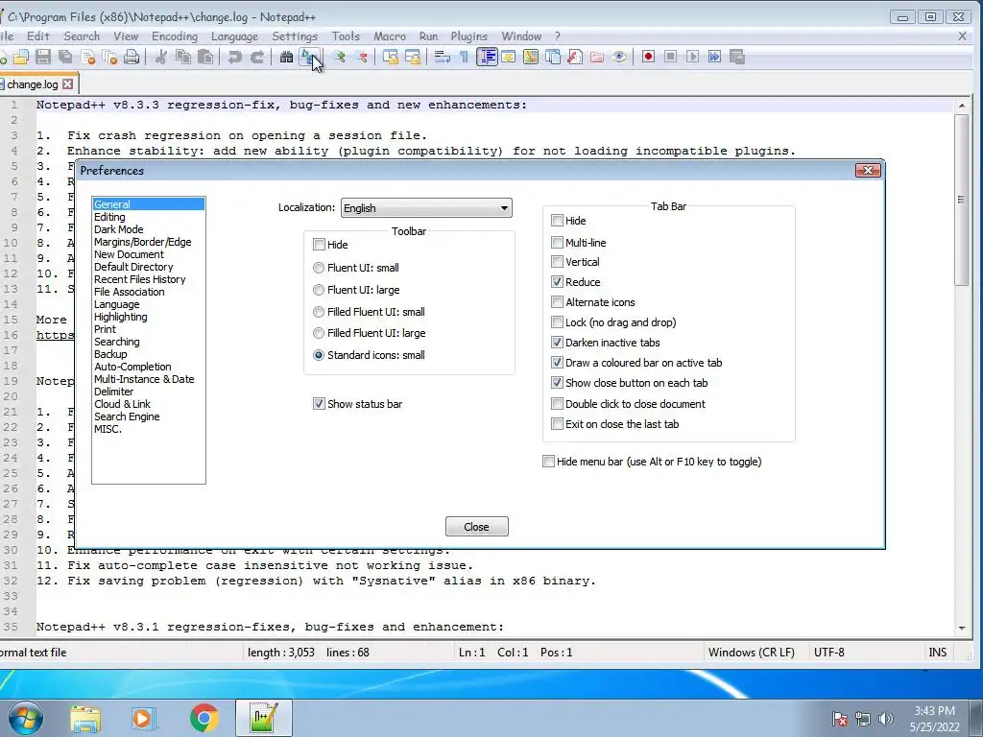Screen dimensions: 983x737
Task: Click the Close All toolbar icon
Action: tap(109, 57)
